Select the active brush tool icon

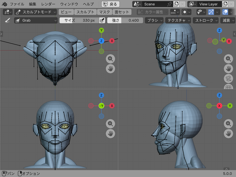tap(7, 20)
